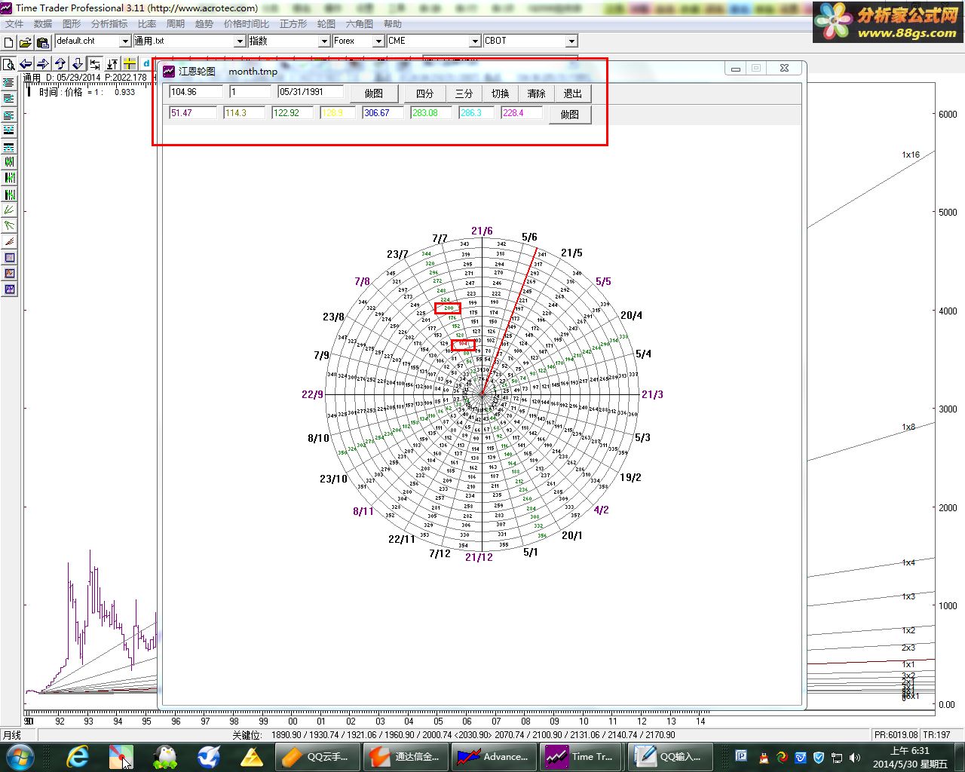Click the 228.4 value field
The image size is (965, 772).
(522, 113)
